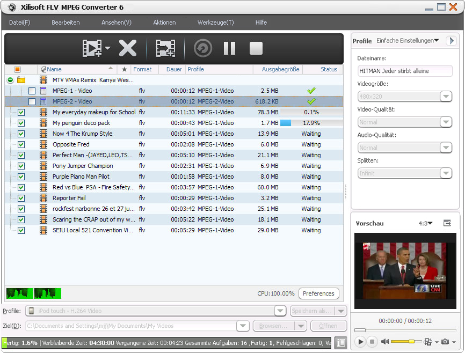Open the bottom Profile combo box dropdown
The width and height of the screenshot is (465, 353).
[280, 311]
